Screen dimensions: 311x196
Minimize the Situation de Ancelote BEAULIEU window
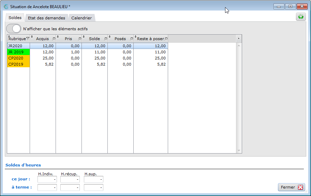[x=279, y=6]
